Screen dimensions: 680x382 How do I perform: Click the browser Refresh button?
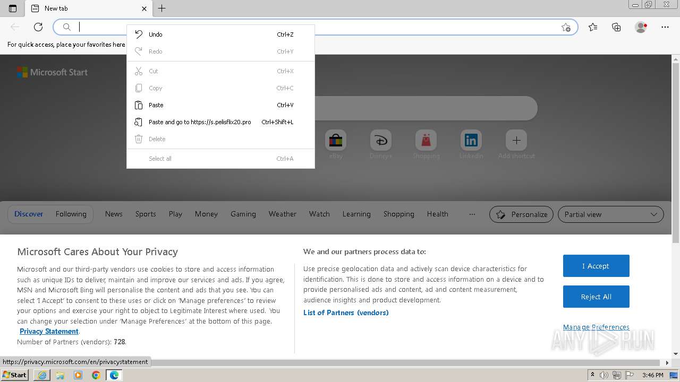pos(38,27)
